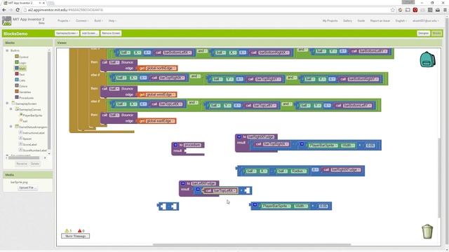Open the Guide link
The width and height of the screenshot is (449, 252).
tap(361, 21)
